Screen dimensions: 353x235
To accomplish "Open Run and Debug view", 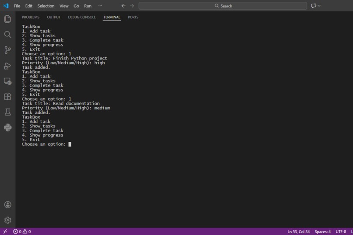I will click(x=7, y=66).
